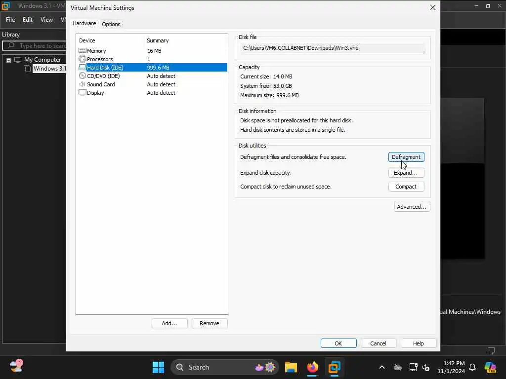The image size is (506, 379).
Task: Cancel the Virtual Machine Settings dialog
Action: [x=378, y=343]
